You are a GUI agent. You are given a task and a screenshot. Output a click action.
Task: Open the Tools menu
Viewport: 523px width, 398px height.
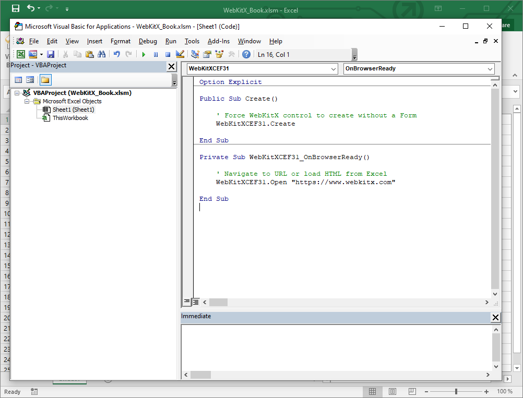click(x=192, y=41)
